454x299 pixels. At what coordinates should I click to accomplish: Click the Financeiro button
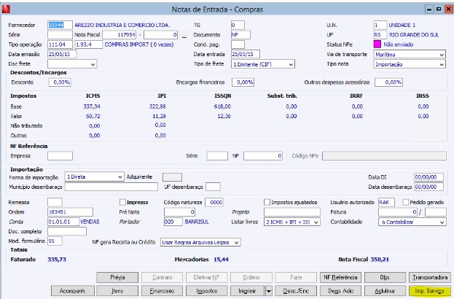pyautogui.click(x=162, y=290)
